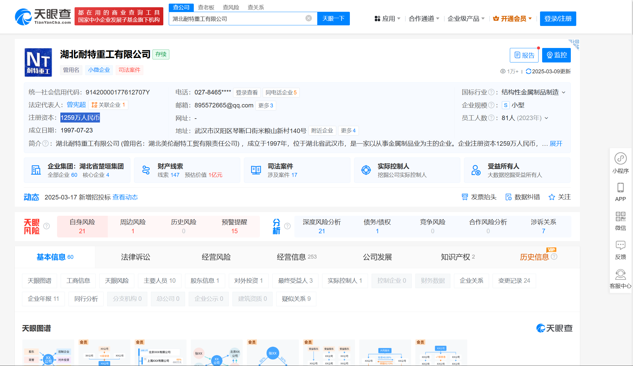633x366 pixels.
Task: Click the refresh icon next to update date
Action: (528, 71)
